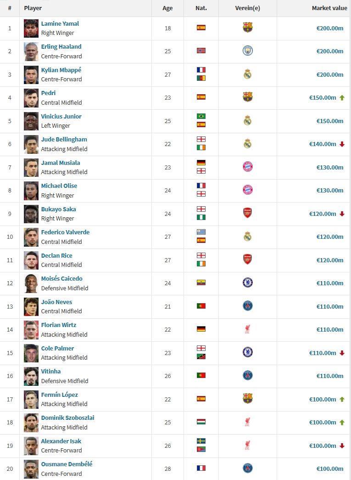
Task: Open Jude Bellingham's profile link
Action: coord(64,139)
